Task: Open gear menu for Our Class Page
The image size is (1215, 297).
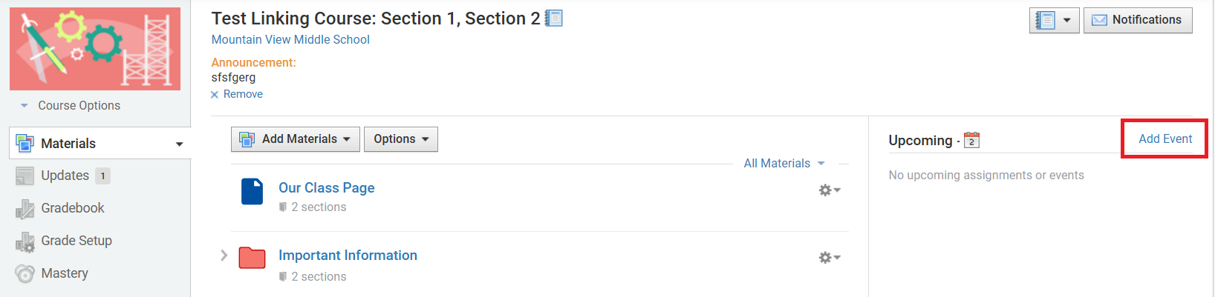Action: tap(829, 190)
